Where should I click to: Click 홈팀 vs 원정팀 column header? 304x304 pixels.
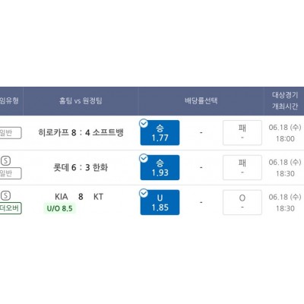point(81,101)
